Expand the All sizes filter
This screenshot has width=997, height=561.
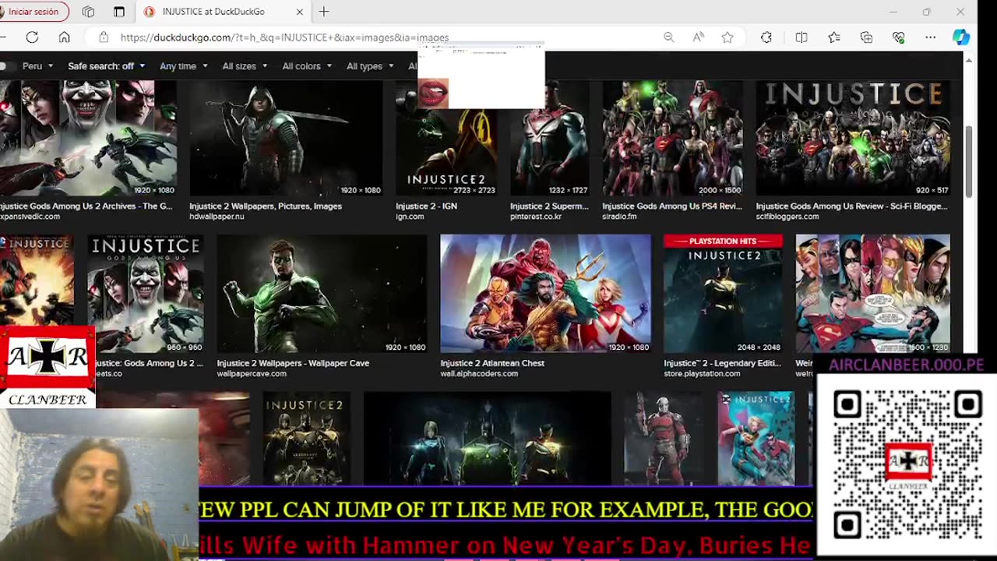[x=245, y=66]
